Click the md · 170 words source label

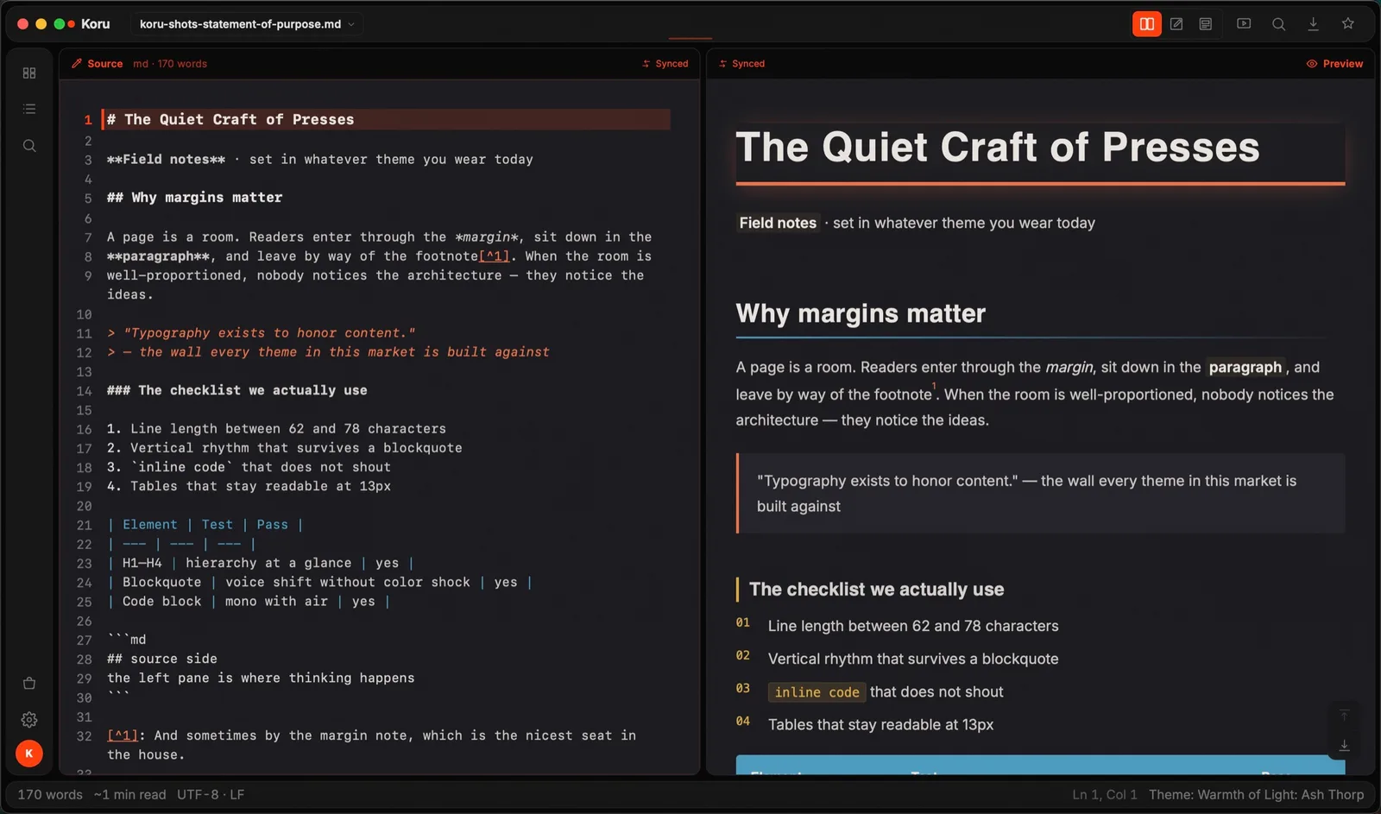tap(170, 64)
